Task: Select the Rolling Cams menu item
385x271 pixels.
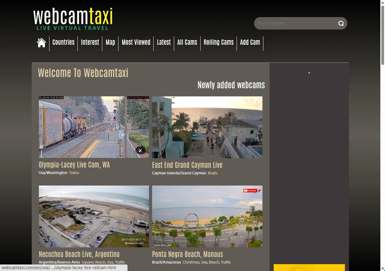Action: point(219,43)
